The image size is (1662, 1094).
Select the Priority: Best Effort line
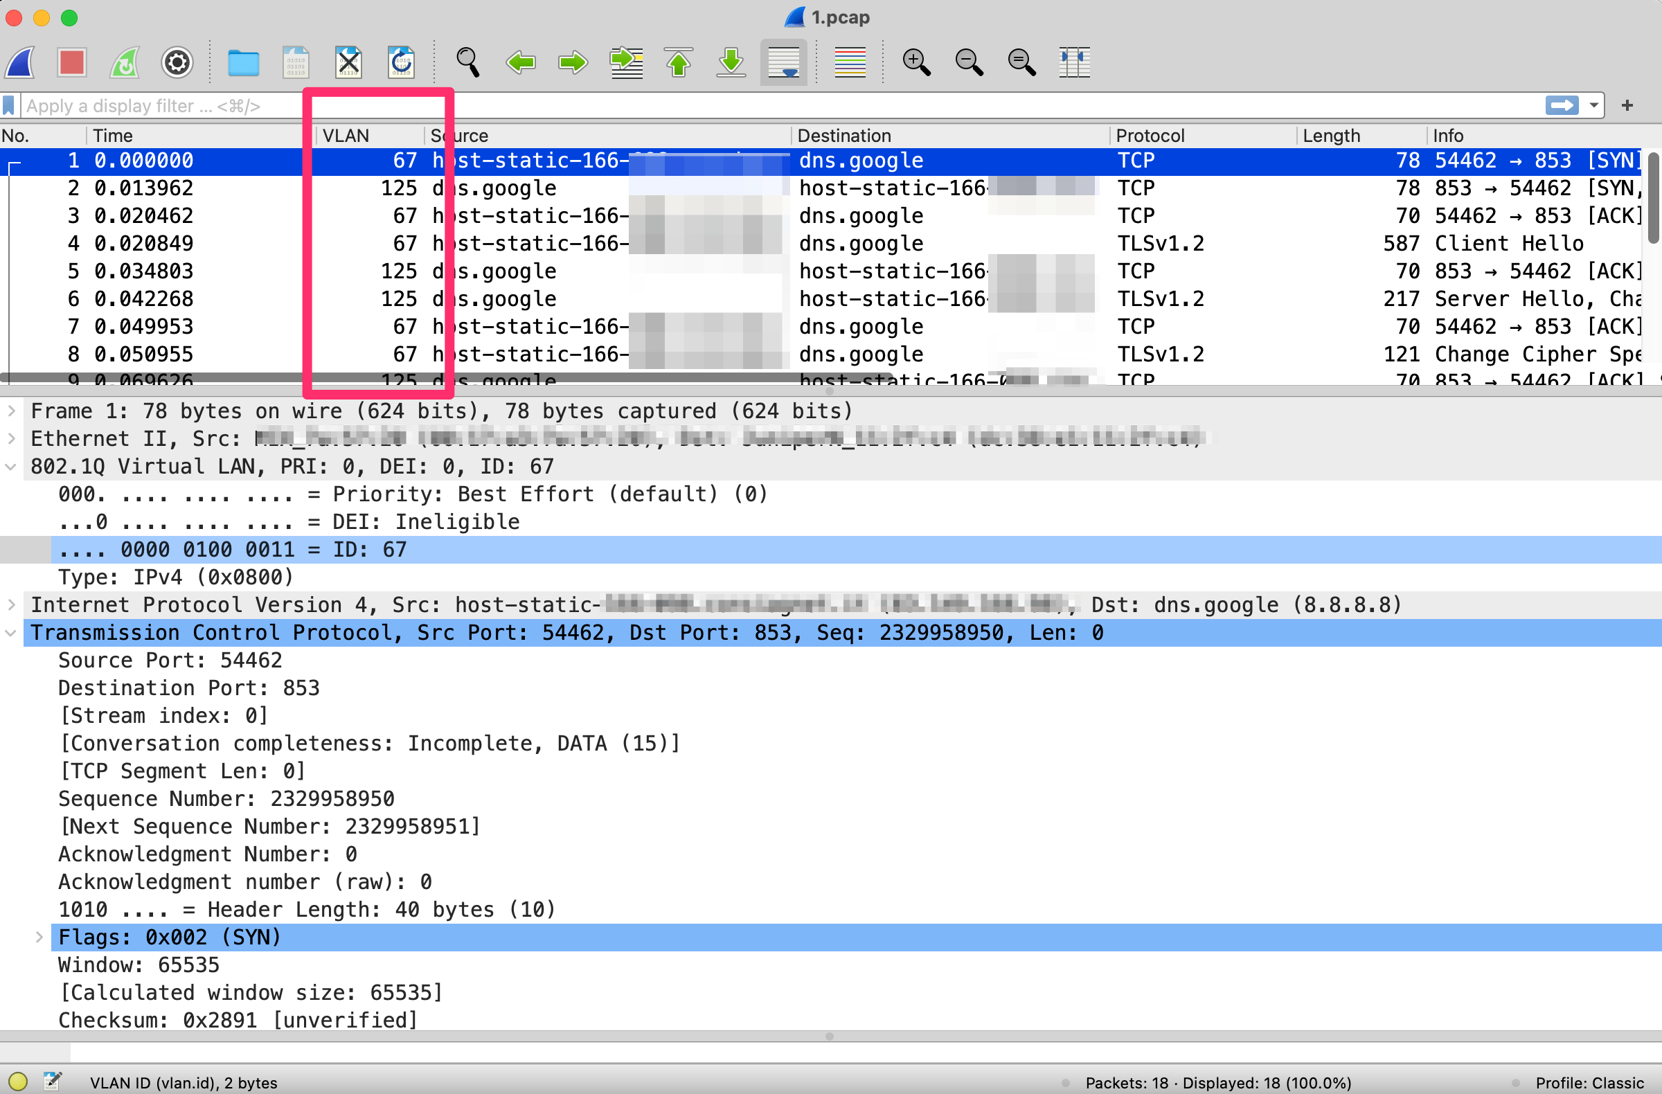click(x=856, y=494)
